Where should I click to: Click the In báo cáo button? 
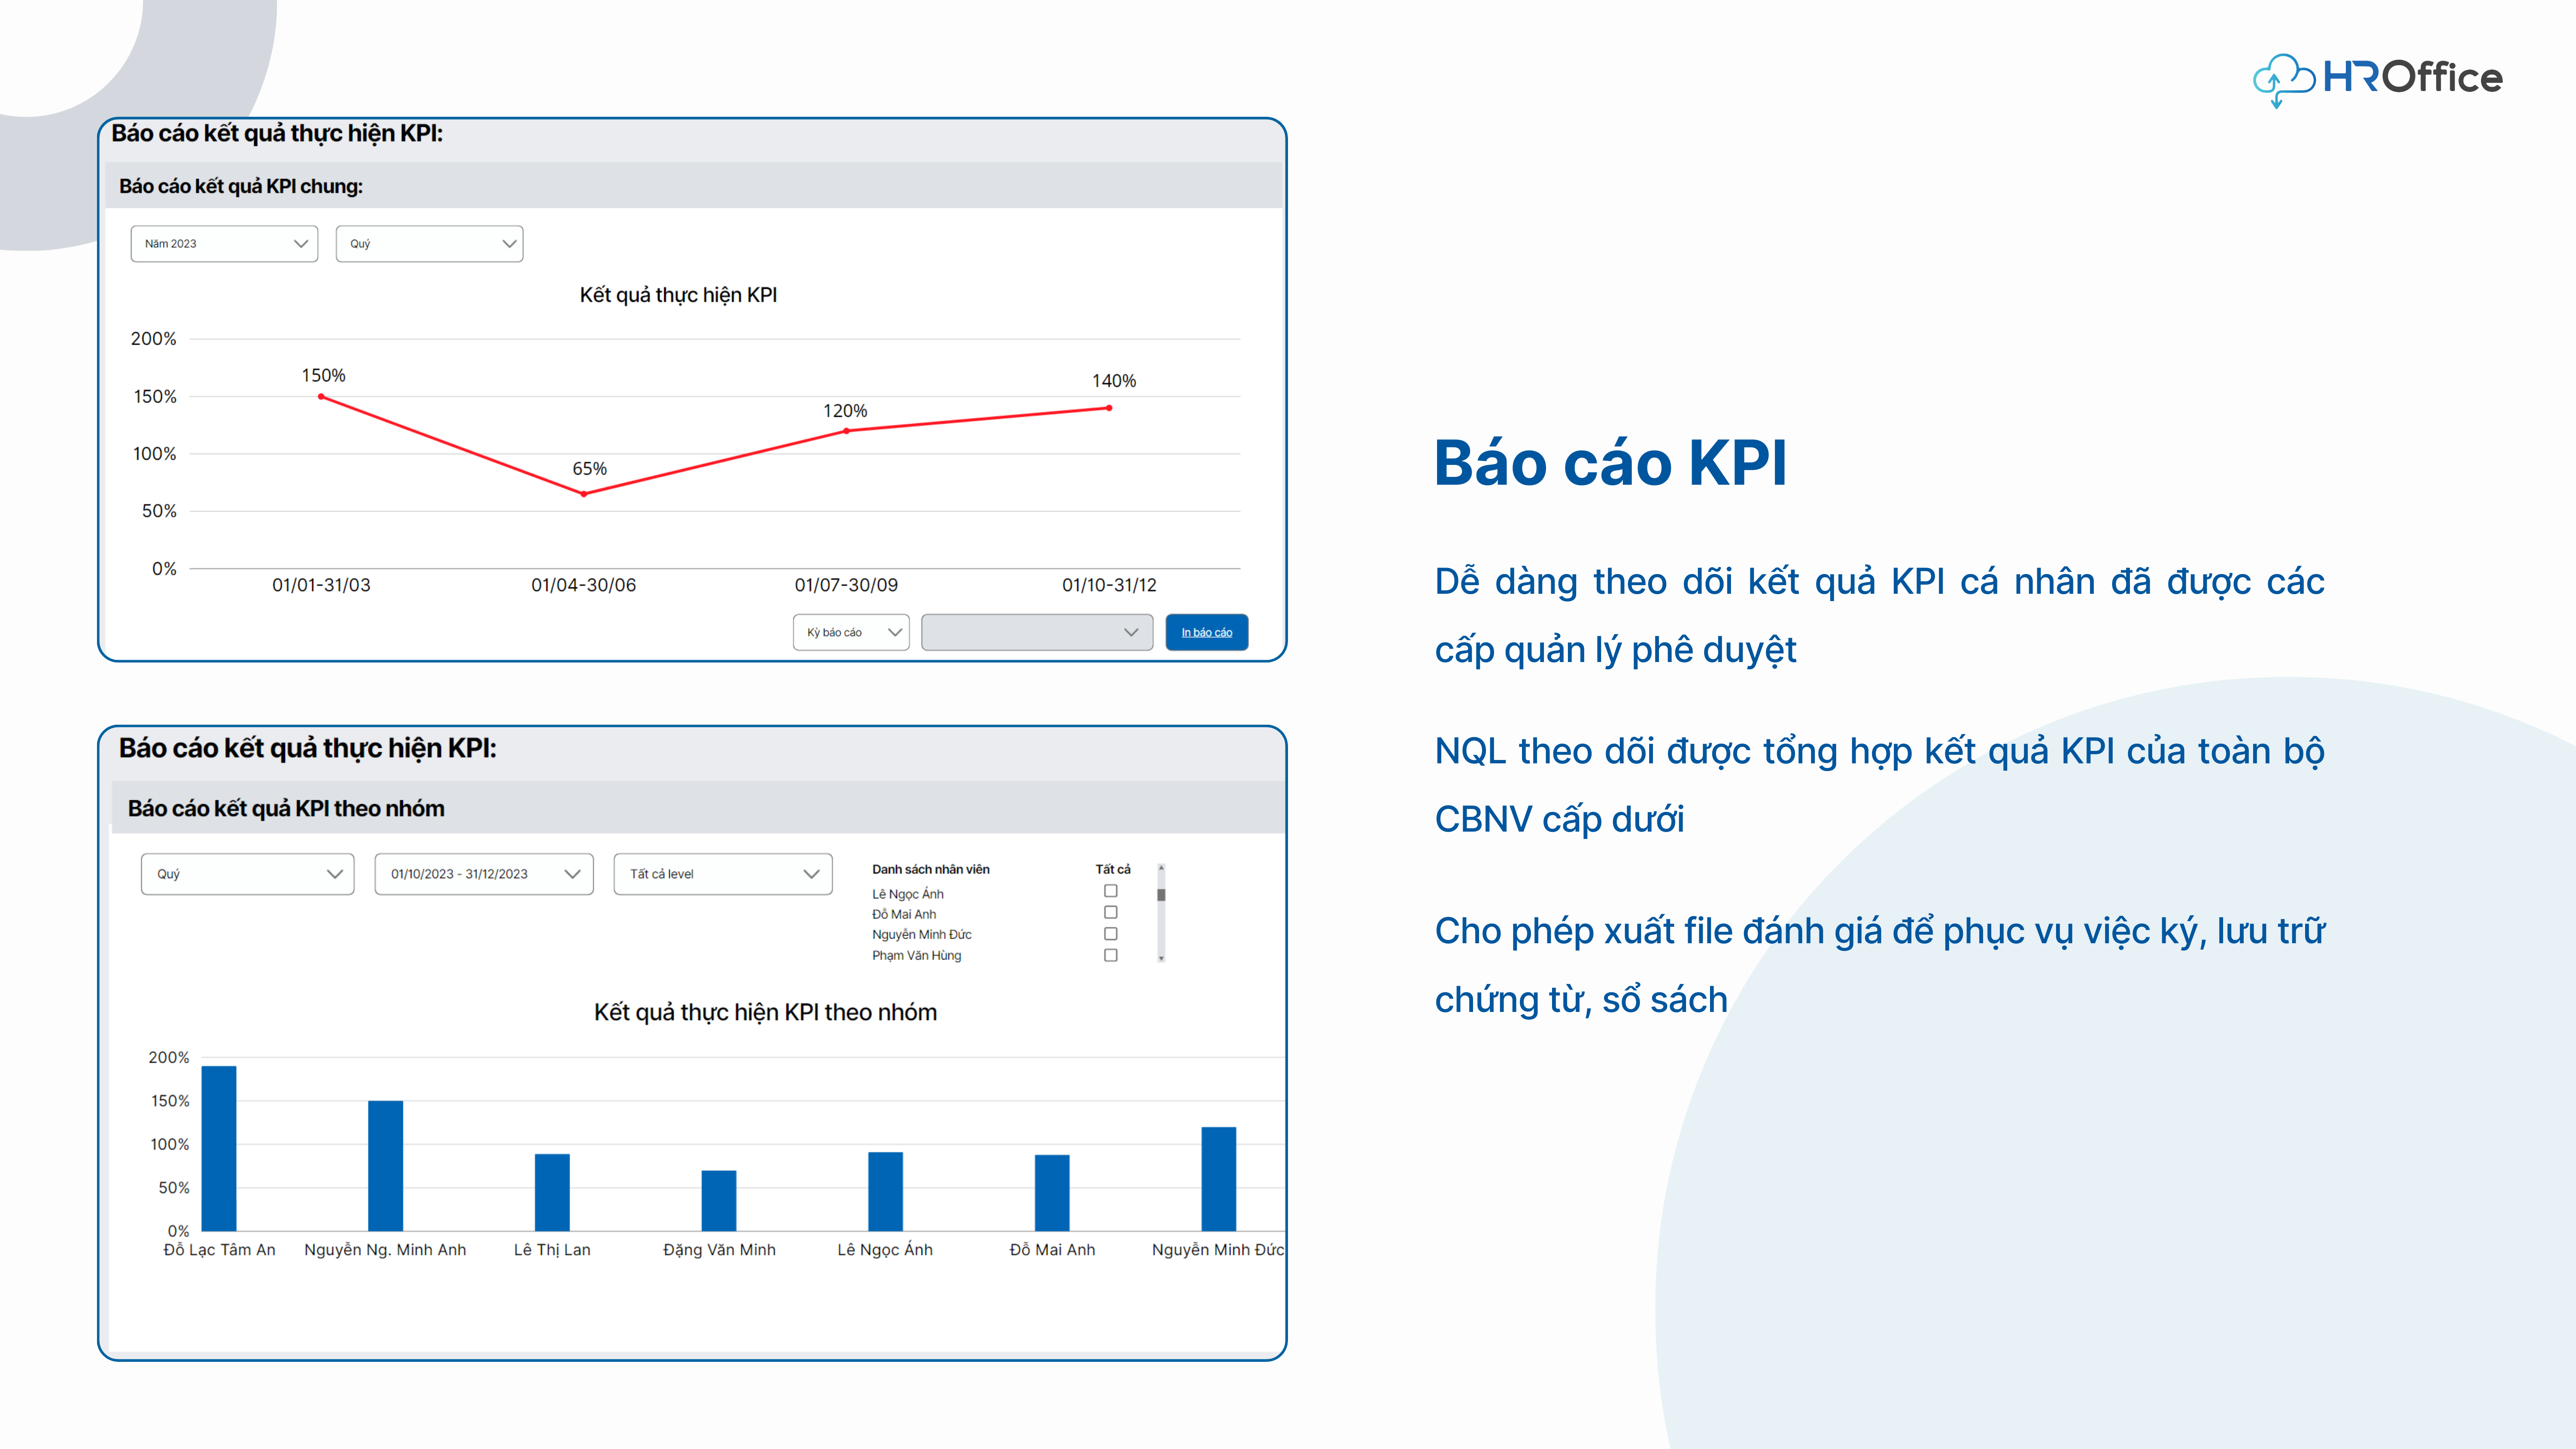click(1206, 632)
